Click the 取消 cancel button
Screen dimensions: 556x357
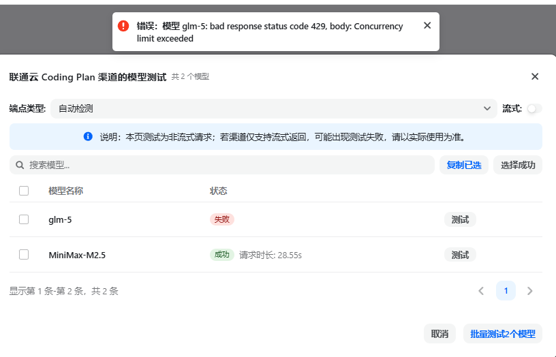click(439, 334)
